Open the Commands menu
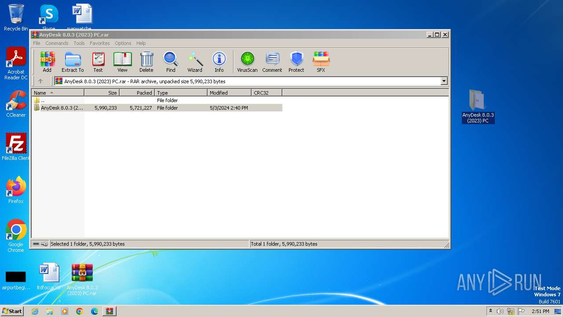 tap(57, 43)
